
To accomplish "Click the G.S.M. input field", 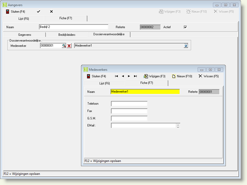I will point(129,118).
